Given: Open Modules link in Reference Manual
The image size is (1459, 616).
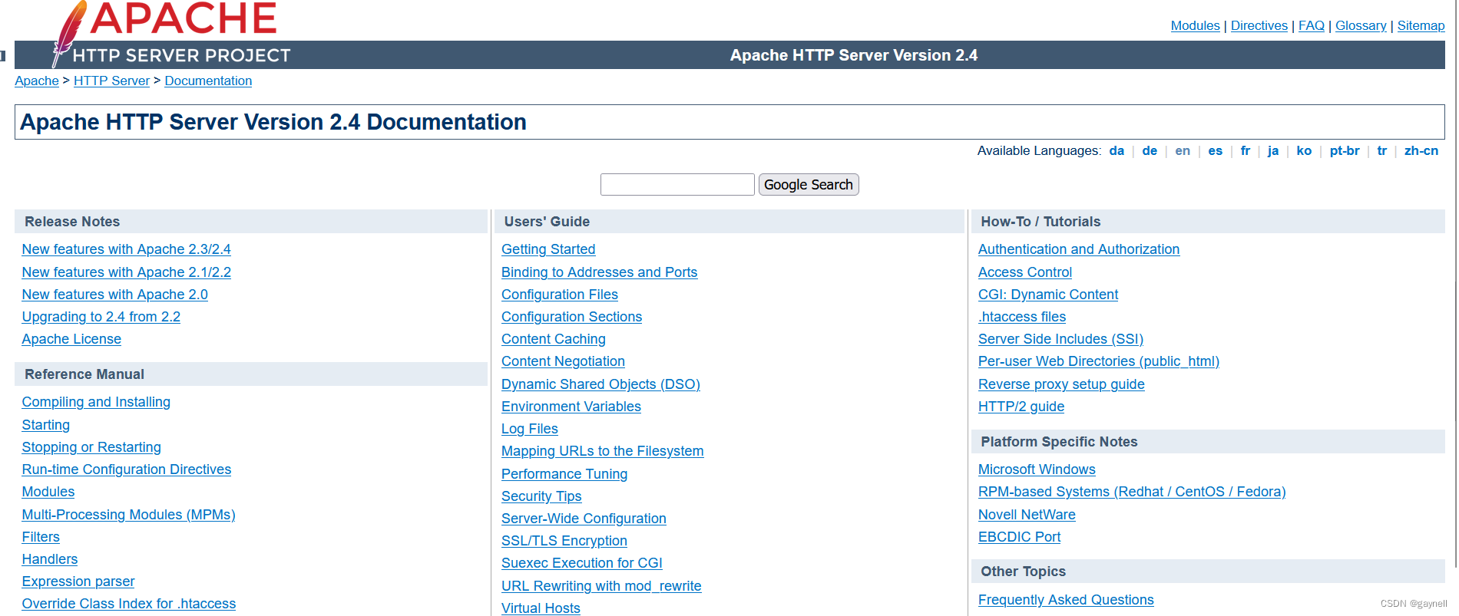Looking at the screenshot, I should pos(48,492).
